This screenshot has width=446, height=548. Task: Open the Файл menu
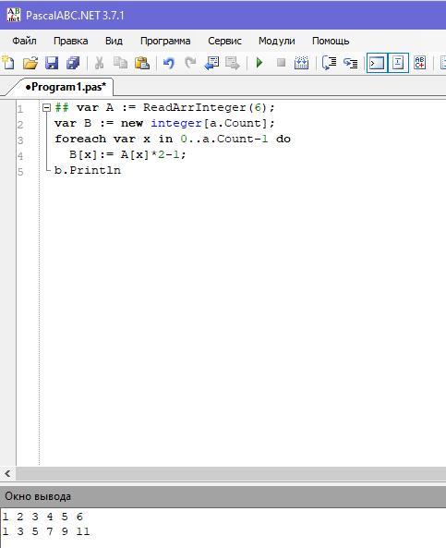(x=24, y=41)
